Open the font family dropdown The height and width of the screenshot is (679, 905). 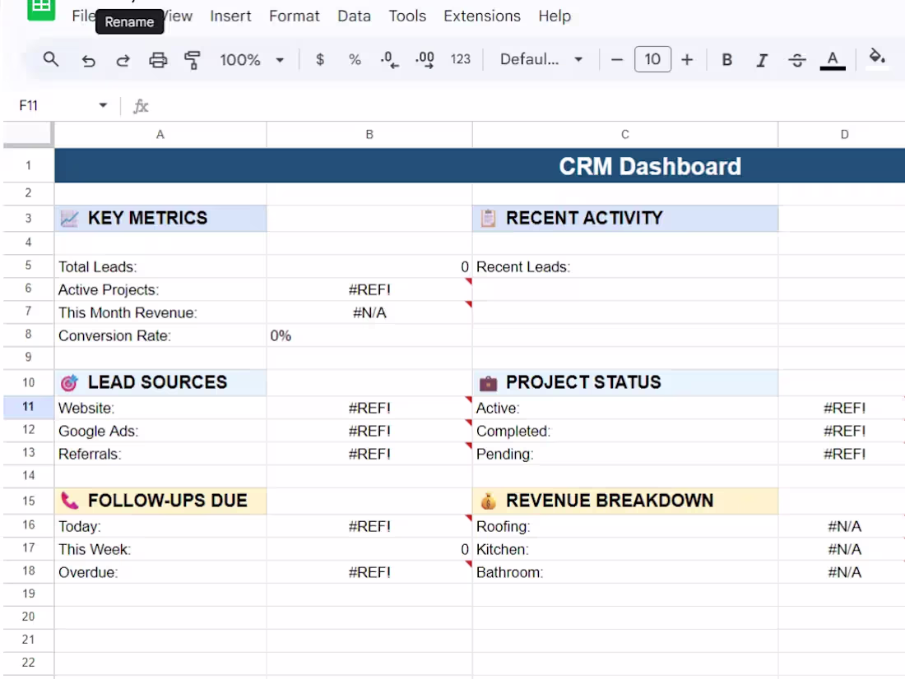pyautogui.click(x=541, y=59)
